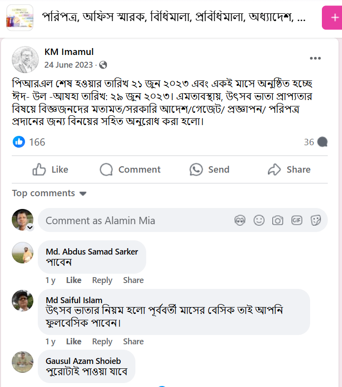Open the sticker picker in comment box
This screenshot has width=342, height=387.
pyautogui.click(x=316, y=220)
